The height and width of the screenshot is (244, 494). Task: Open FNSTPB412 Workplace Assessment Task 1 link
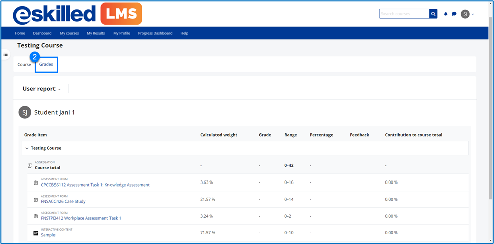(81, 218)
